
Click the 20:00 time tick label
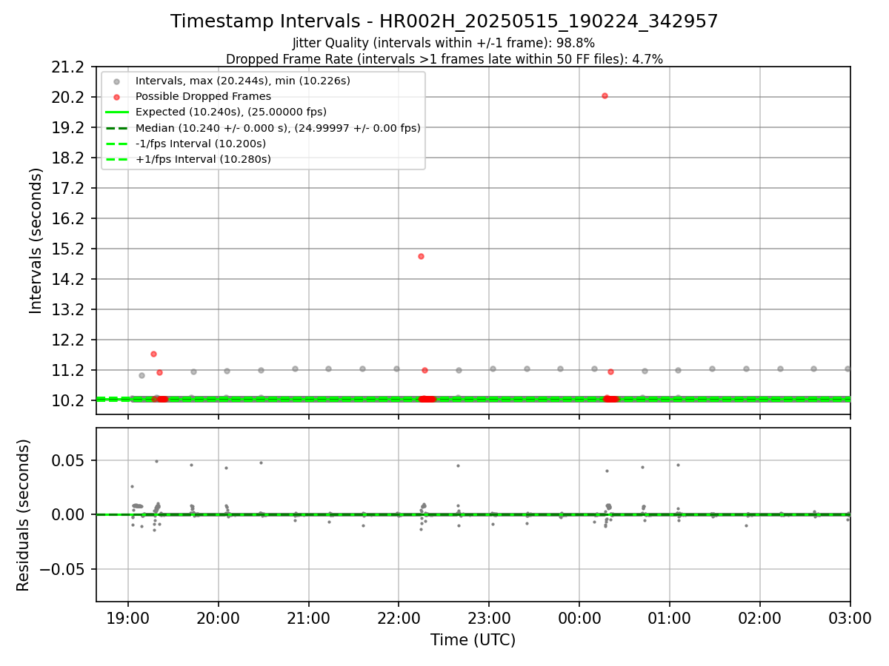219,617
